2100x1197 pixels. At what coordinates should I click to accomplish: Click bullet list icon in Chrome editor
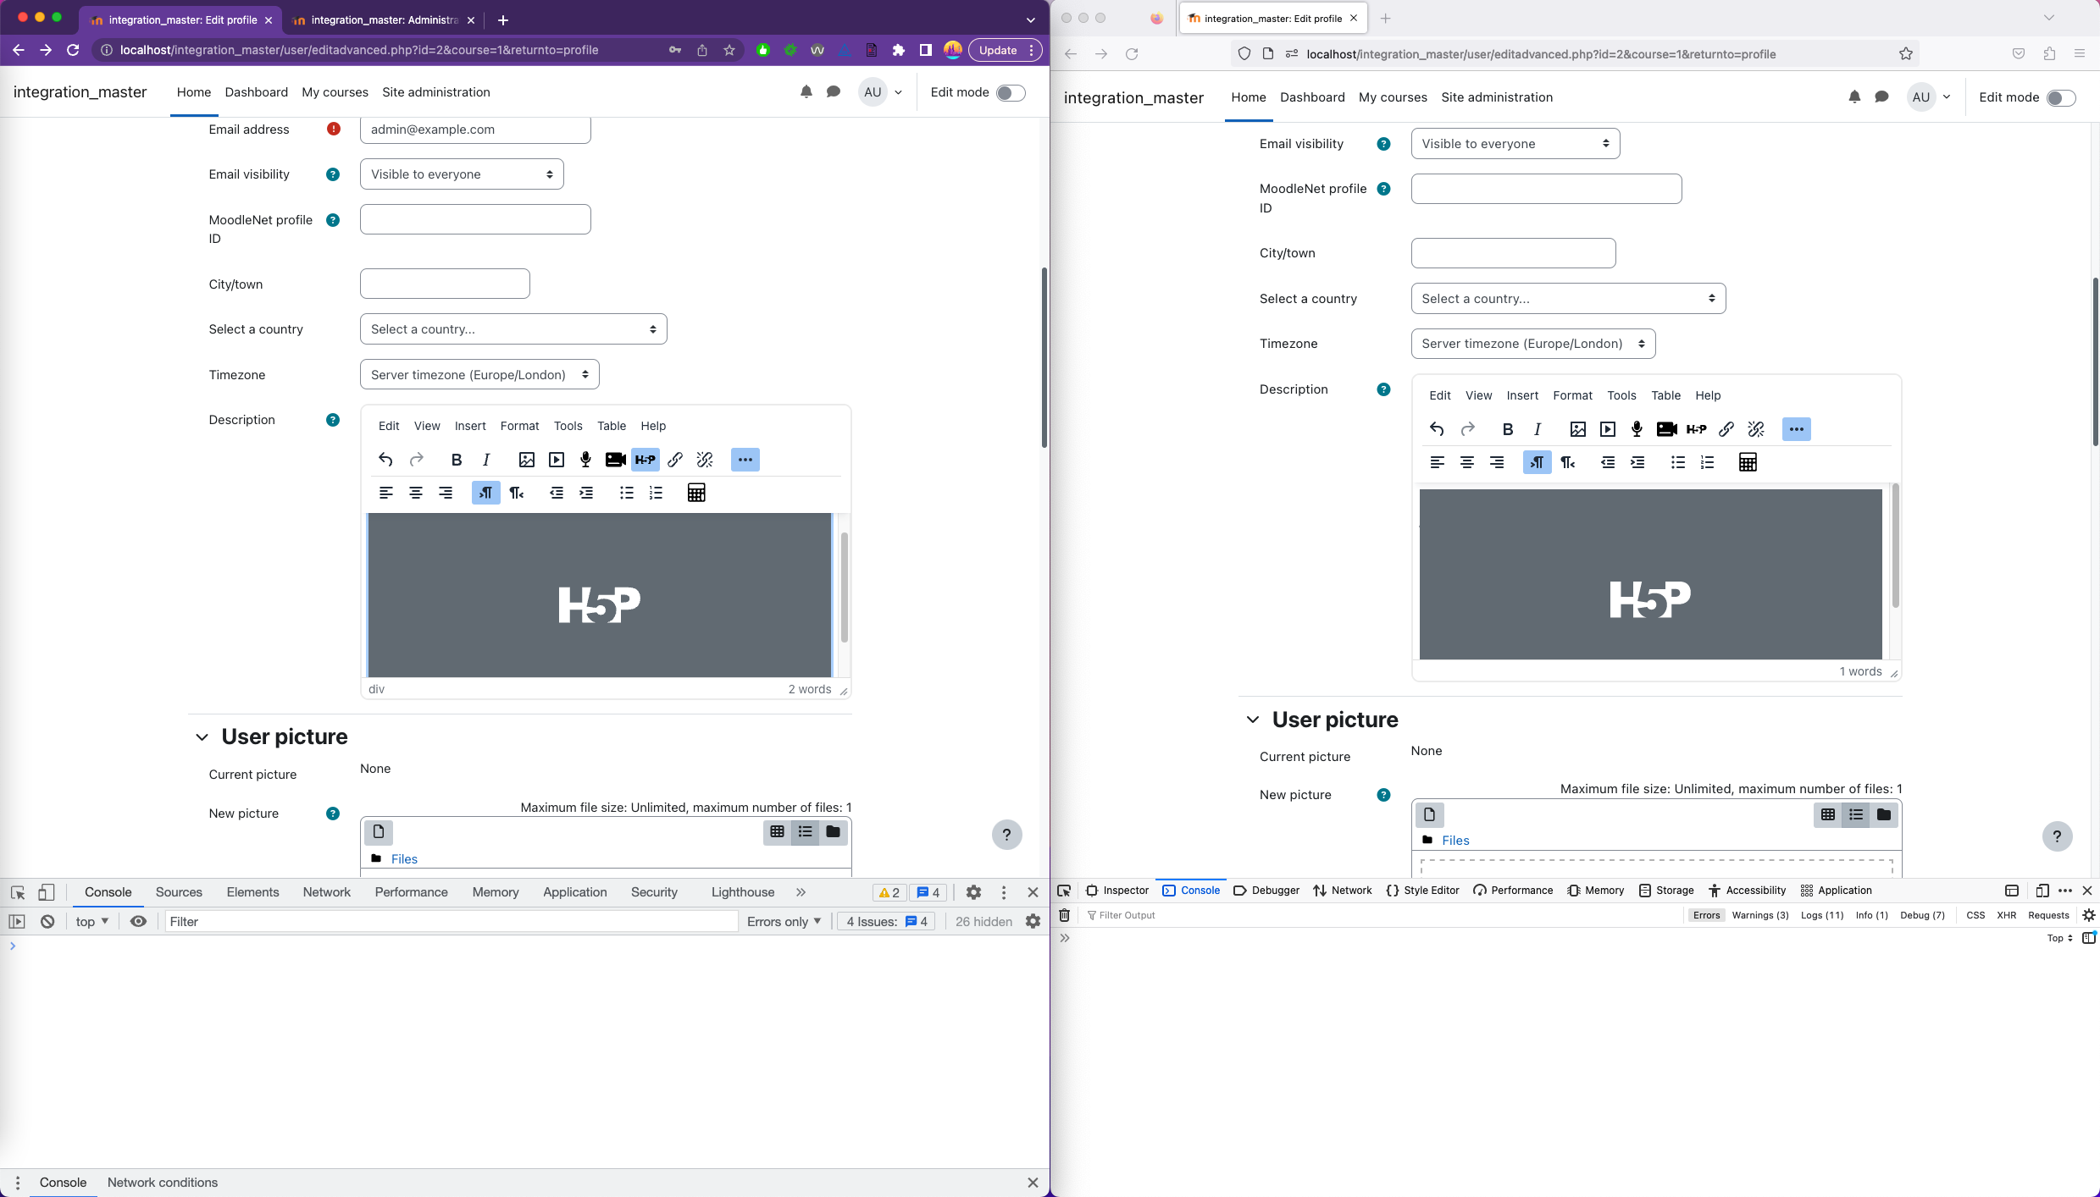pyautogui.click(x=627, y=493)
